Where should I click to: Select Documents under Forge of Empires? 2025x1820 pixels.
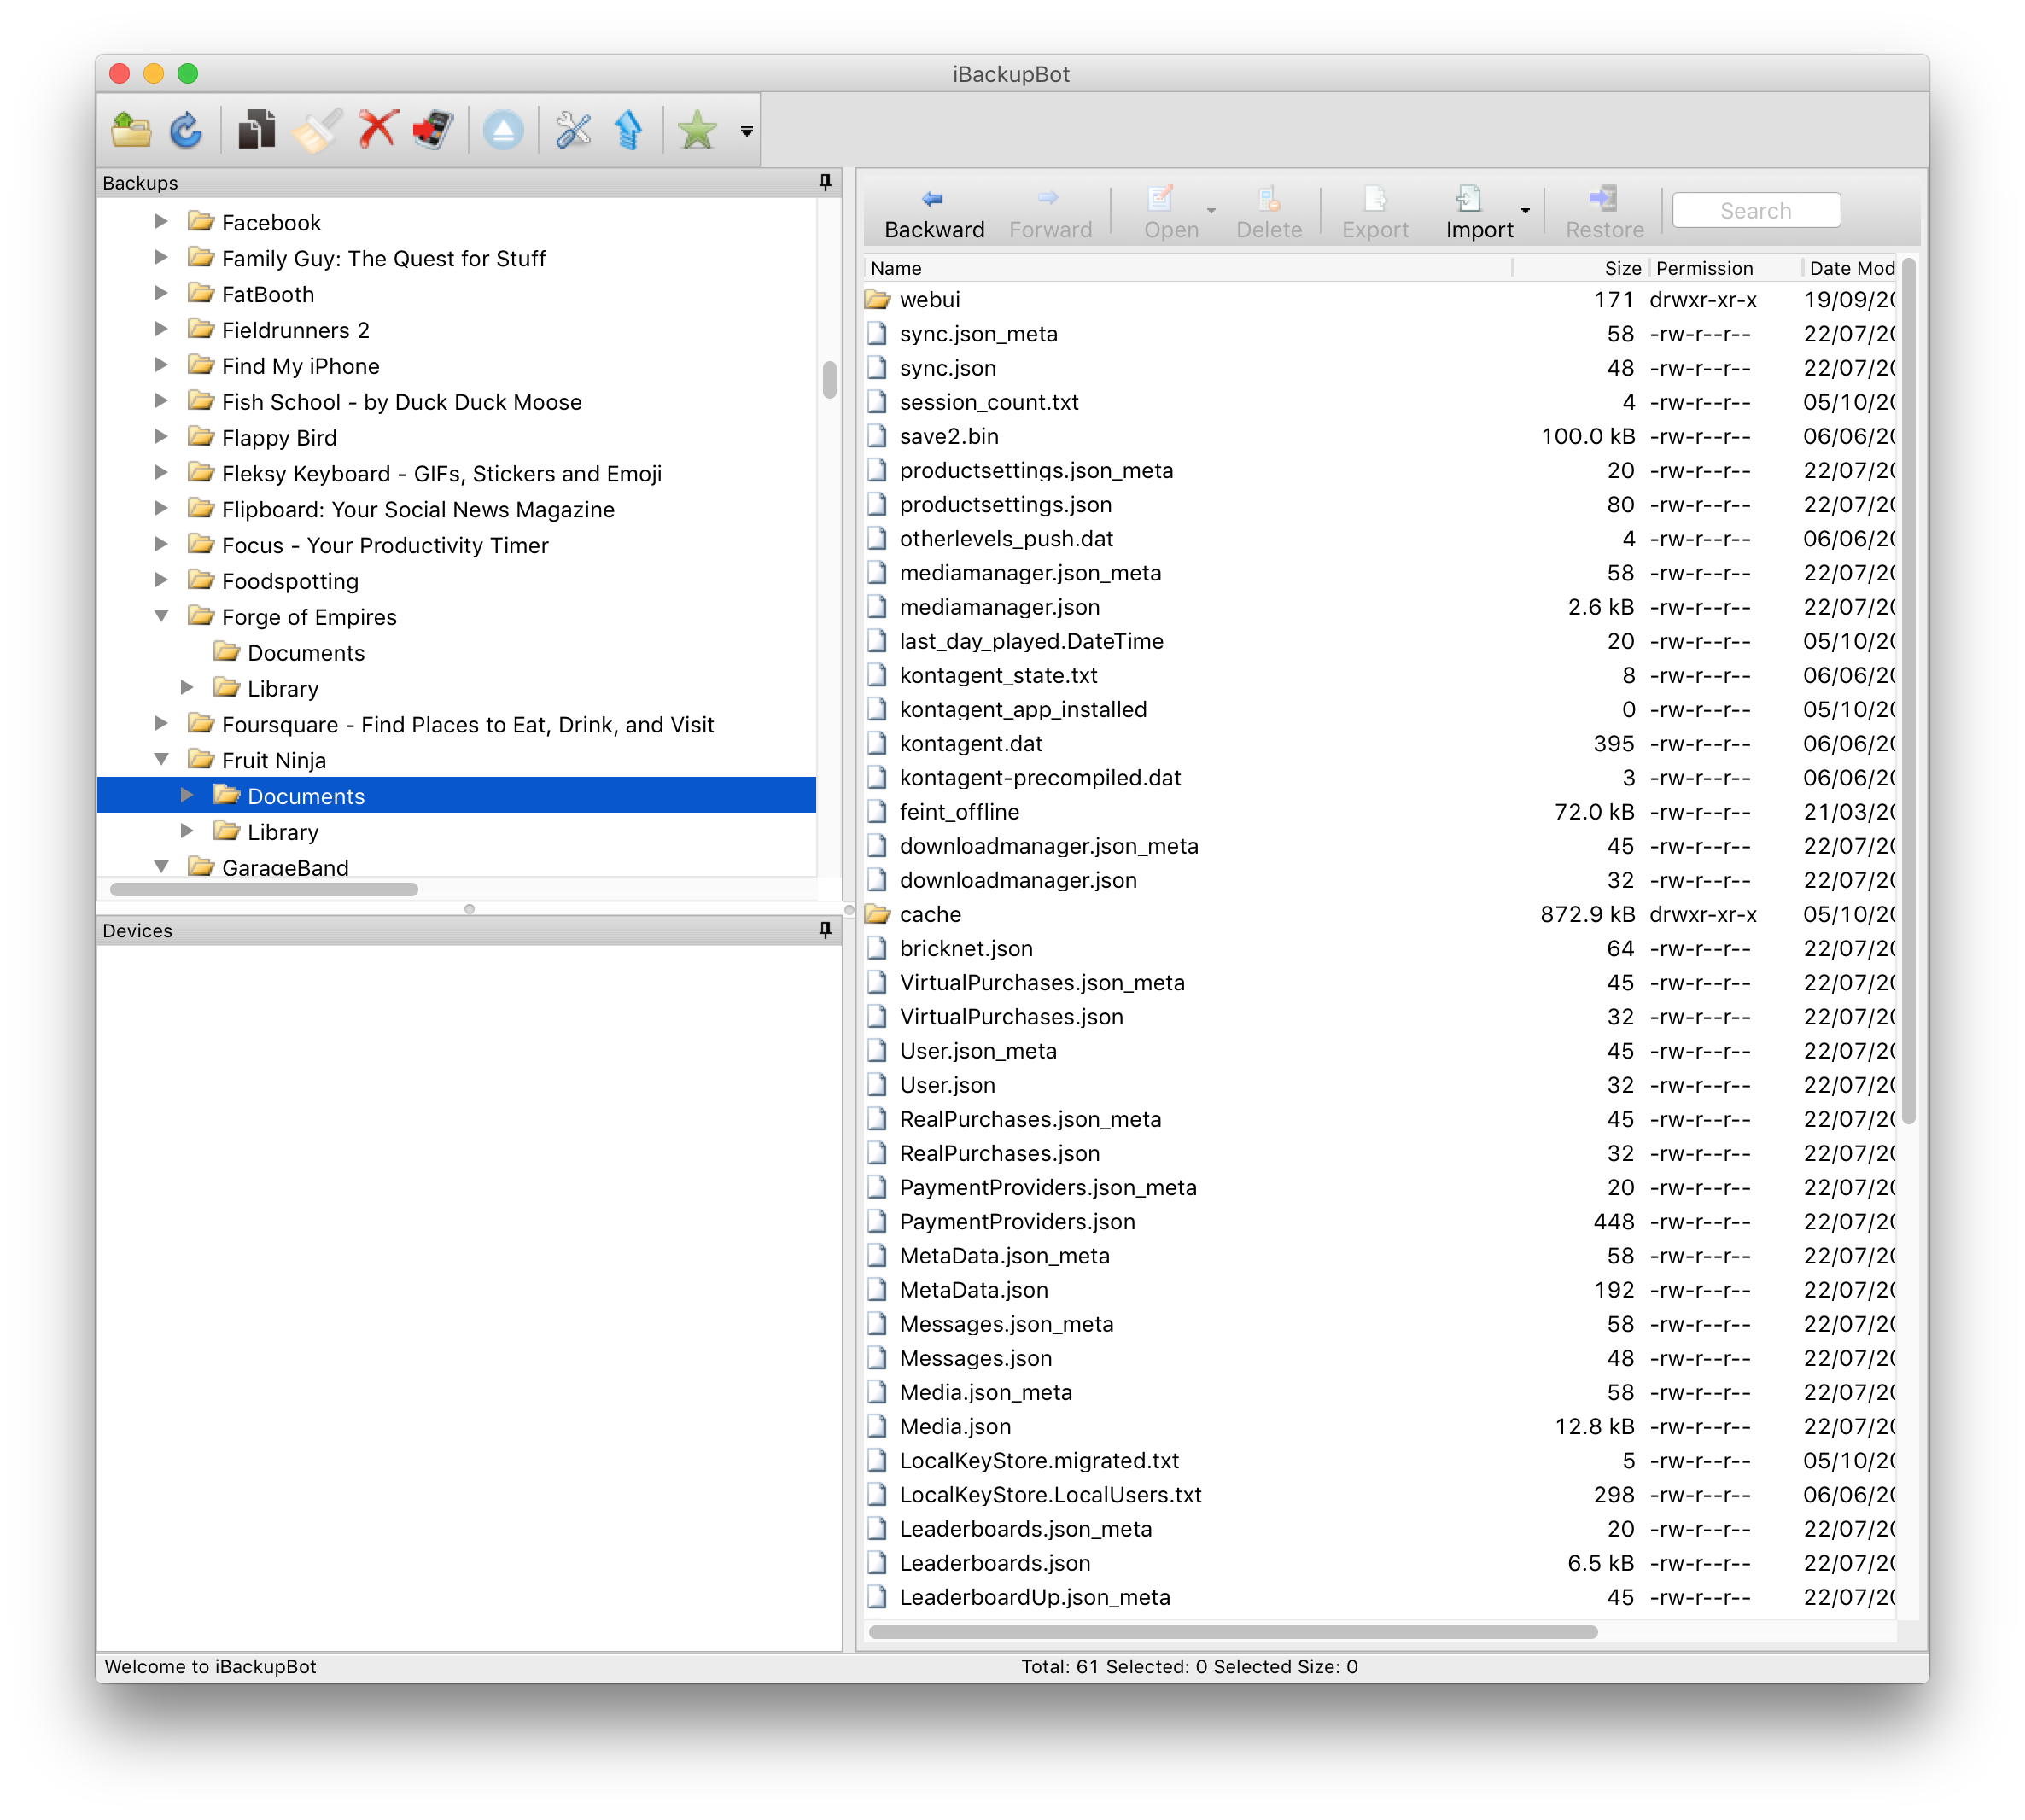(x=306, y=653)
